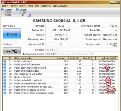Image resolution: width=121 pixels, height=111 pixels.
Task: Click the Současn... column header
Action: pos(62,58)
